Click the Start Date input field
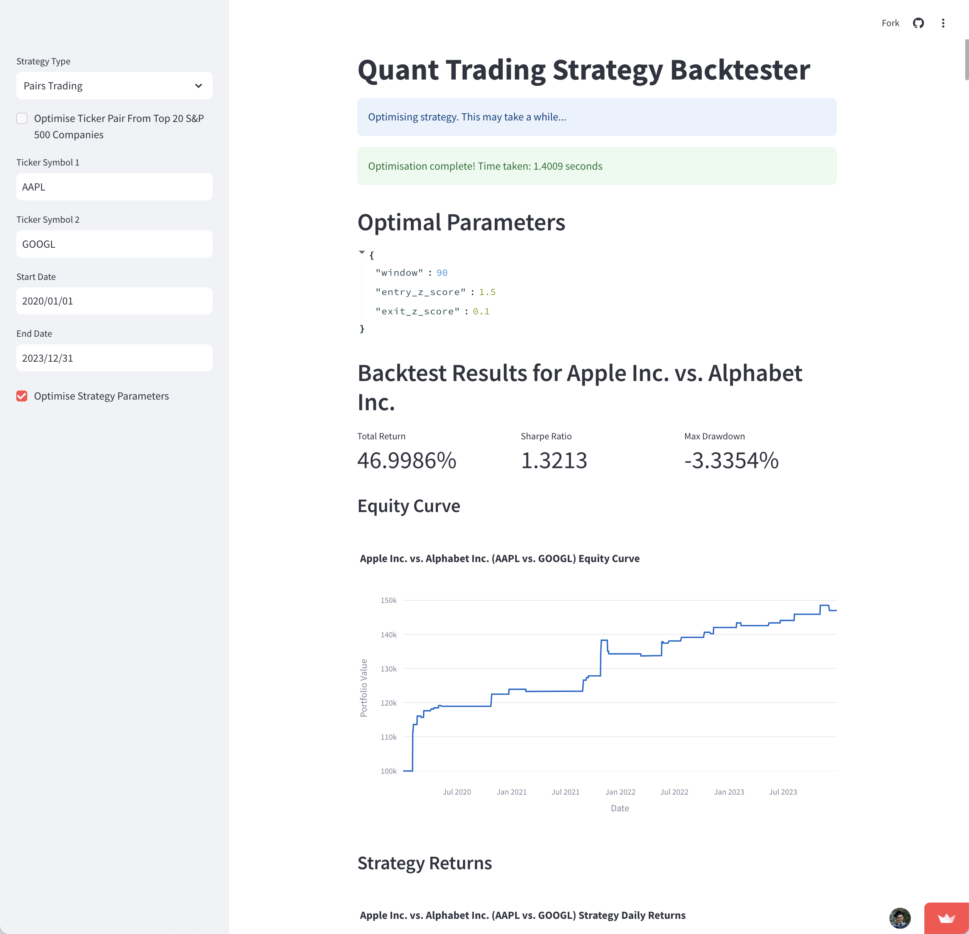Screen dimensions: 969x934 (x=114, y=300)
